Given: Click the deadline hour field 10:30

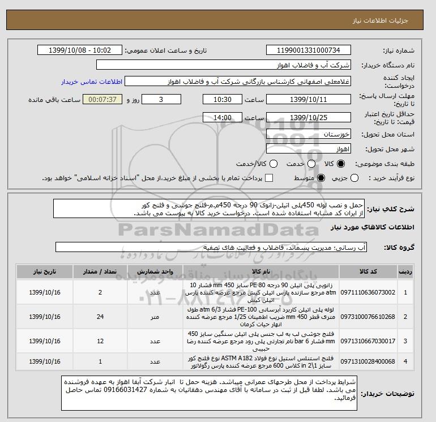Looking at the screenshot, I should pos(223,99).
